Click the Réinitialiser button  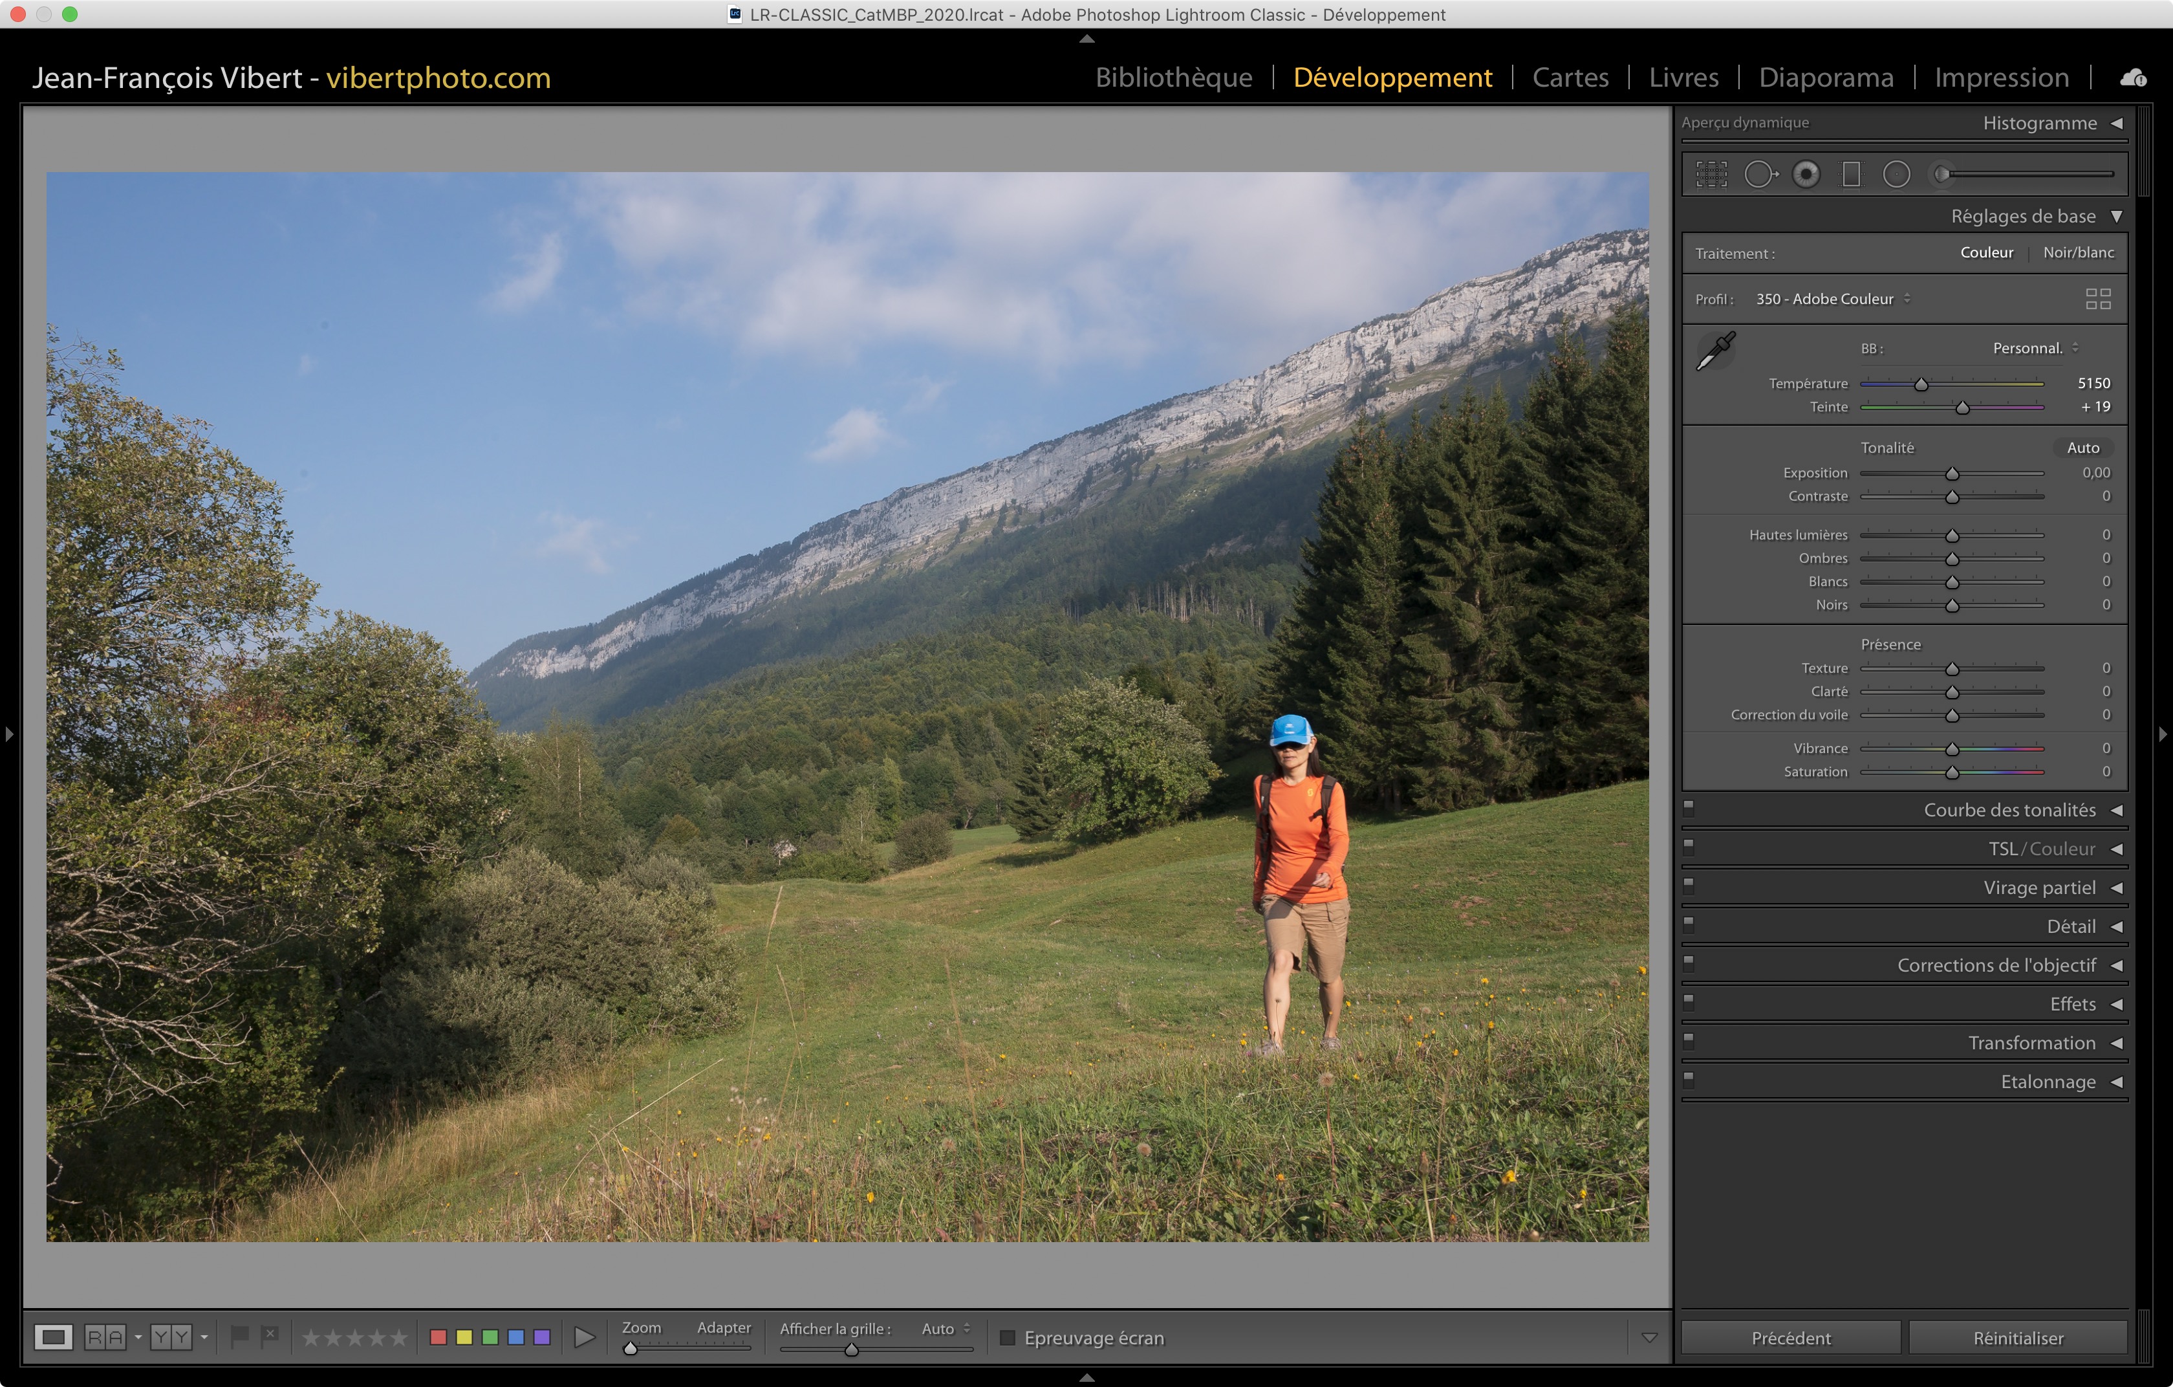(2017, 1337)
